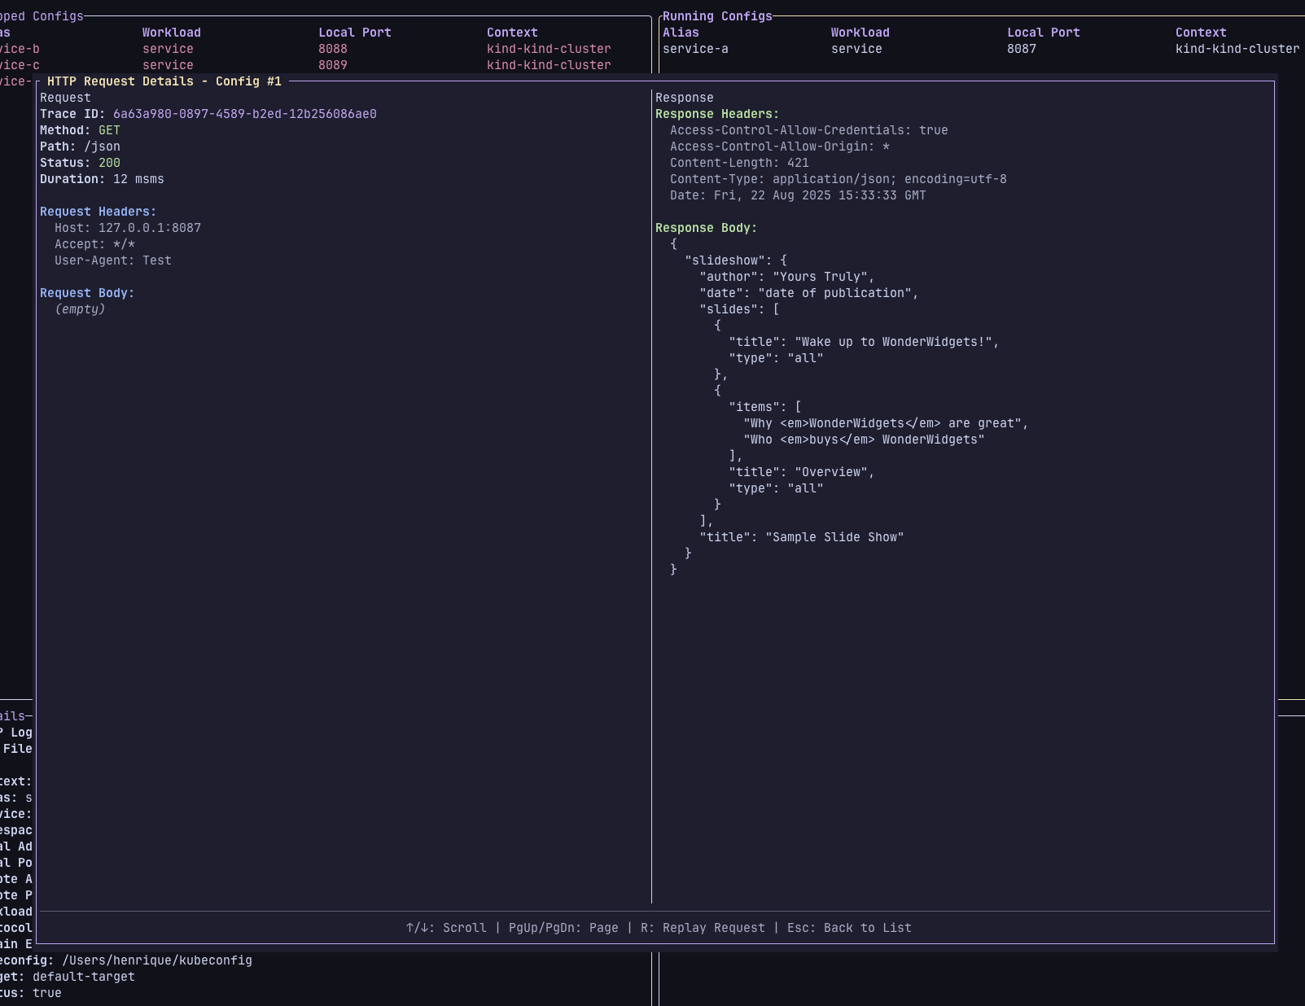Image resolution: width=1305 pixels, height=1006 pixels.
Task: Click the Replay Request hint in footer
Action: click(x=703, y=928)
